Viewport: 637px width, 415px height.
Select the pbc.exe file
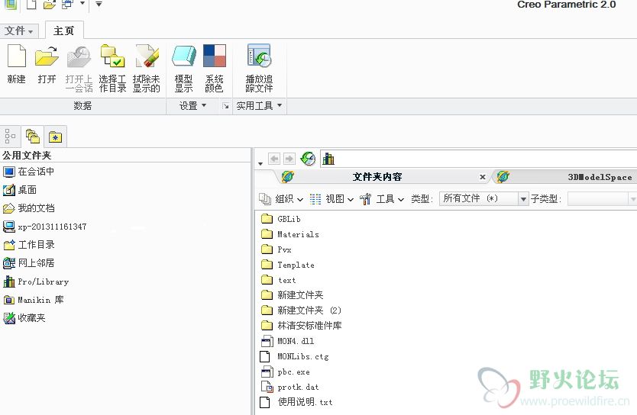pos(285,372)
